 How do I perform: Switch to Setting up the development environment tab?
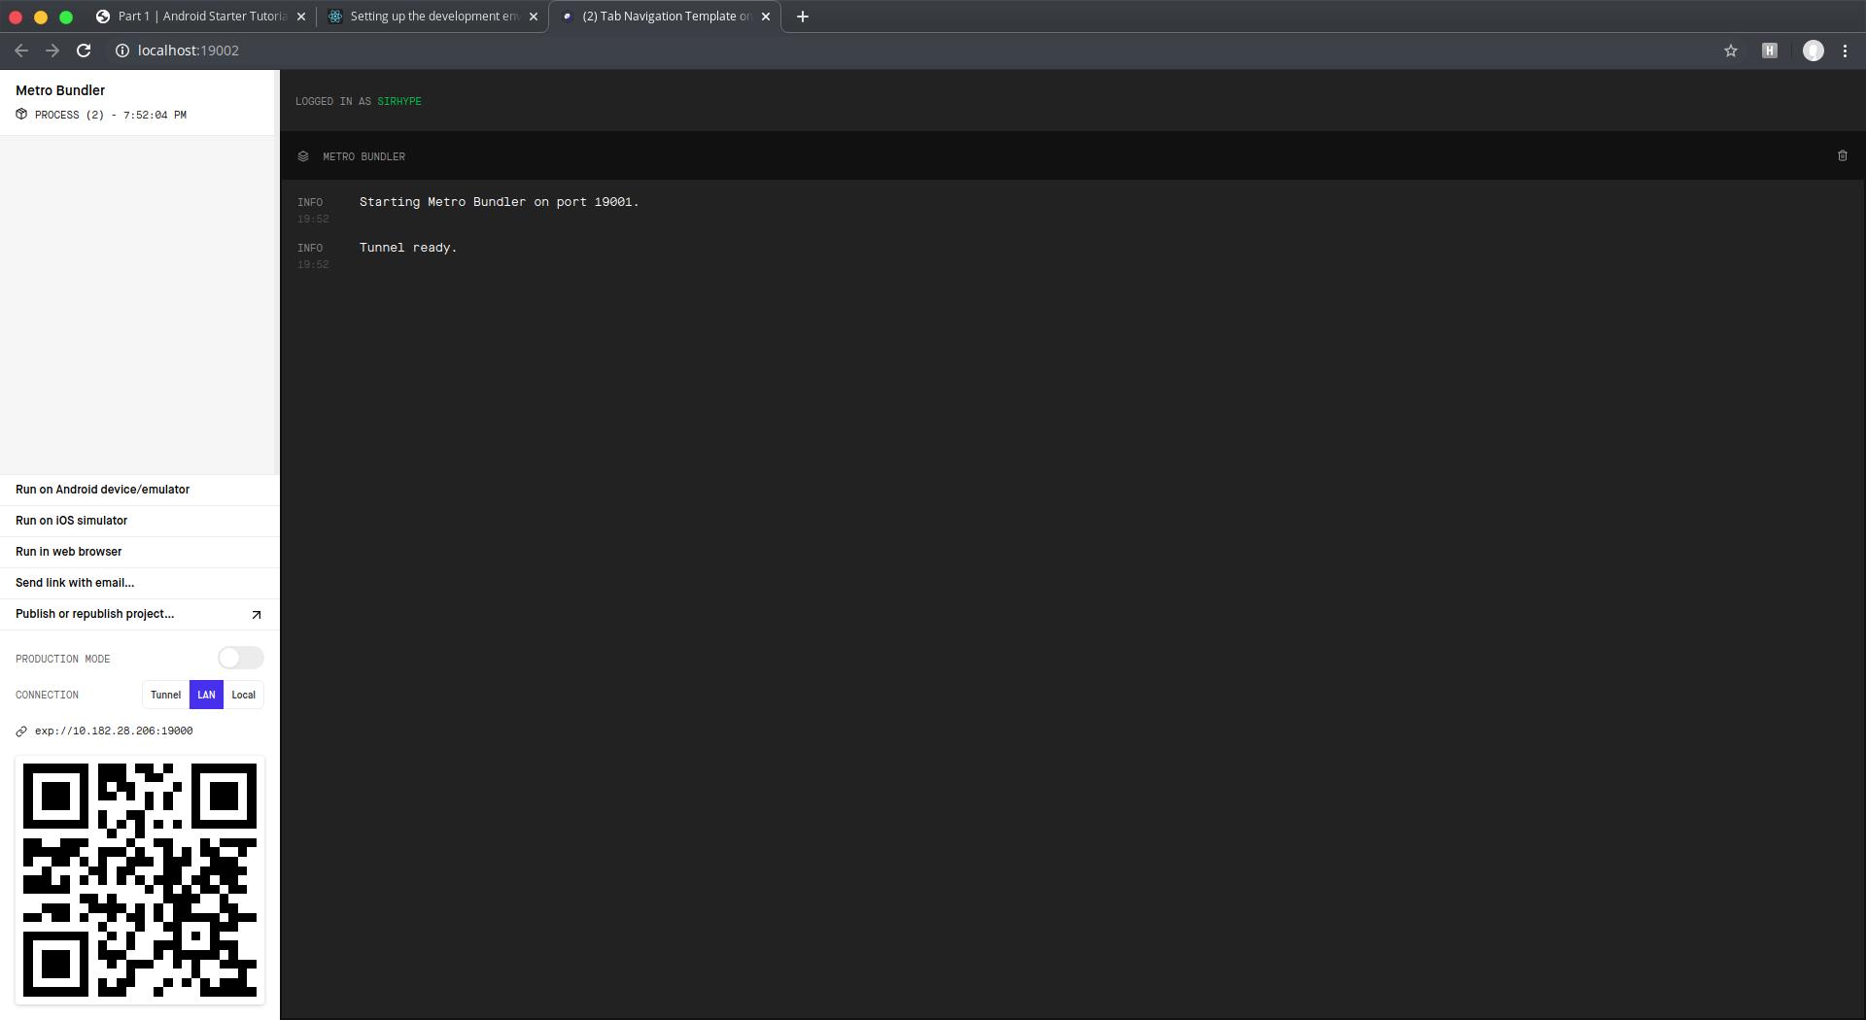click(432, 17)
